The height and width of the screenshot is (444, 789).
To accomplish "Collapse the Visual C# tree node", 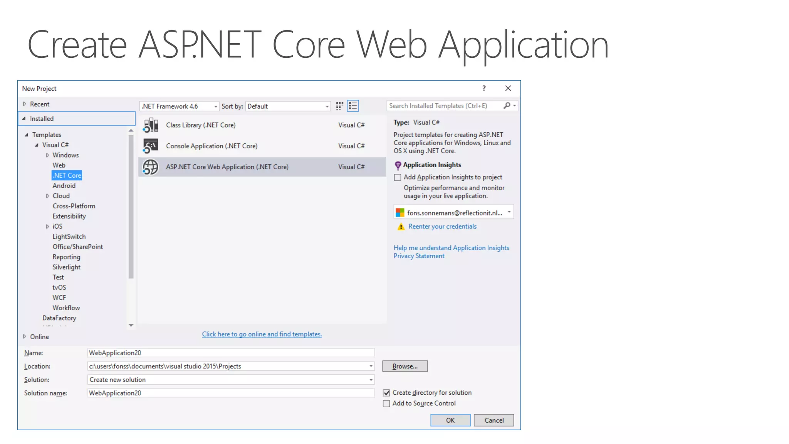I will tap(37, 145).
